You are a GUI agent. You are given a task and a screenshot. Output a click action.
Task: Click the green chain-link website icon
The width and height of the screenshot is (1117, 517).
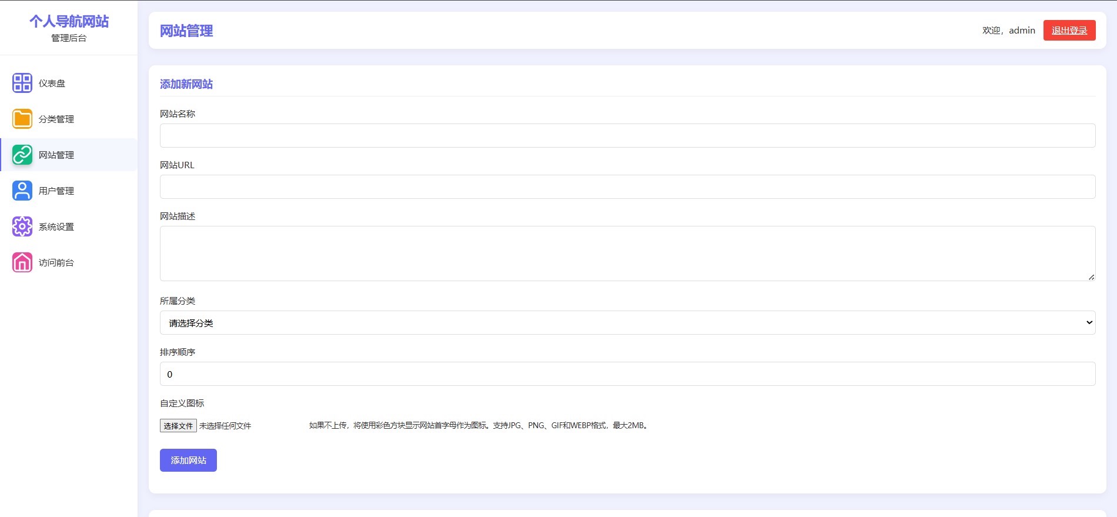pyautogui.click(x=22, y=155)
